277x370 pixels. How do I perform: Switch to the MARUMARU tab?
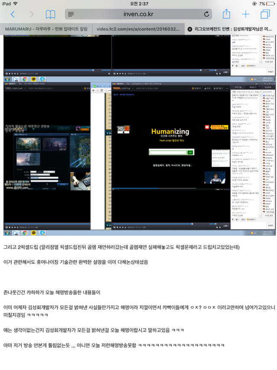(x=46, y=29)
